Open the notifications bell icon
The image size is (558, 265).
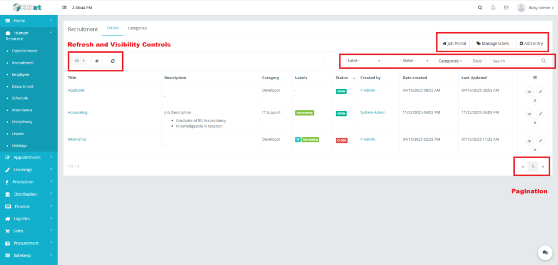(493, 8)
